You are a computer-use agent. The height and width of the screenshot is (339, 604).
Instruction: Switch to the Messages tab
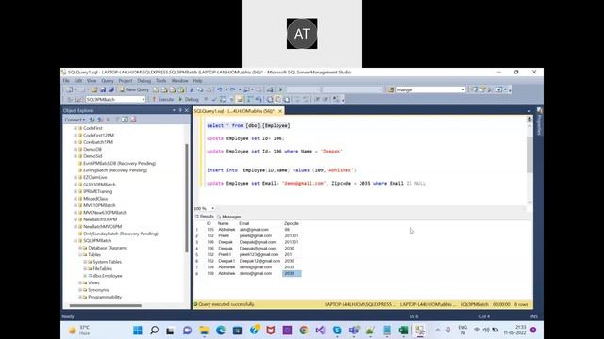point(229,217)
